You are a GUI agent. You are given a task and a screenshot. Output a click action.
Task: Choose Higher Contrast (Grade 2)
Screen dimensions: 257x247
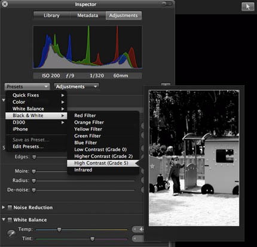click(103, 156)
